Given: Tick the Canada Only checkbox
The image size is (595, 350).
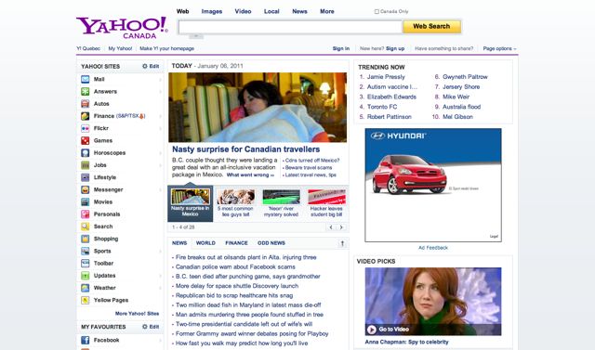Looking at the screenshot, I should pyautogui.click(x=377, y=11).
